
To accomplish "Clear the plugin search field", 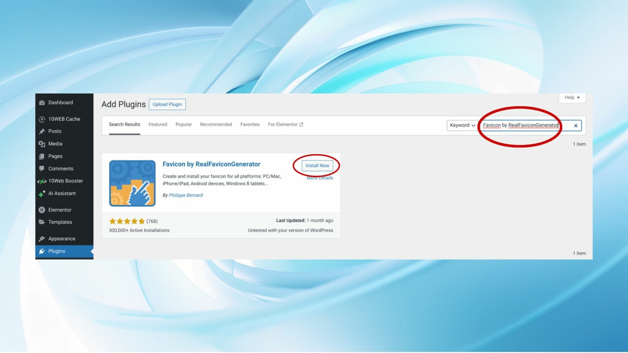I will click(x=576, y=125).
